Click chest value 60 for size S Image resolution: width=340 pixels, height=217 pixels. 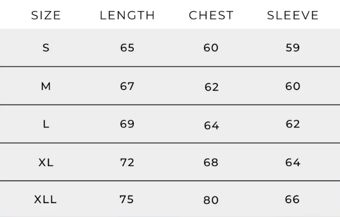[x=211, y=48]
